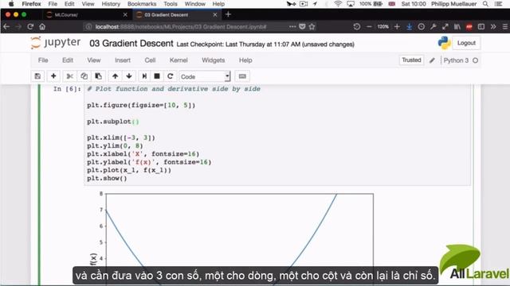Screen dimensions: 510x286
Task: Click the Wi-Fi status icon
Action: 338,4
